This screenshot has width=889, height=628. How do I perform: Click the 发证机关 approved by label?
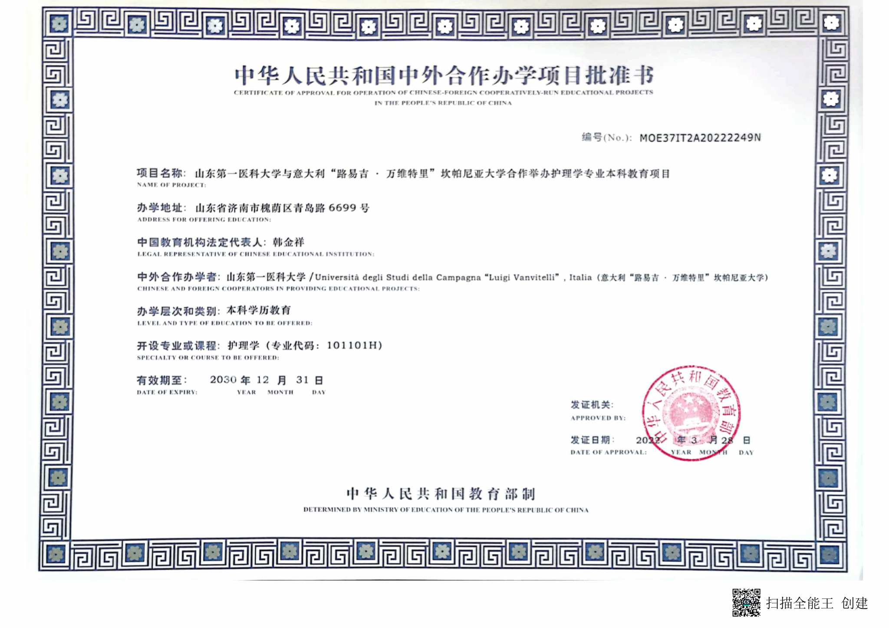click(591, 405)
